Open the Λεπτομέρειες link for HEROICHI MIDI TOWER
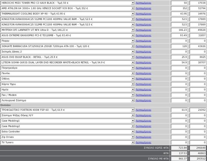Screen dimensions: 207x161 tap(143, 3)
